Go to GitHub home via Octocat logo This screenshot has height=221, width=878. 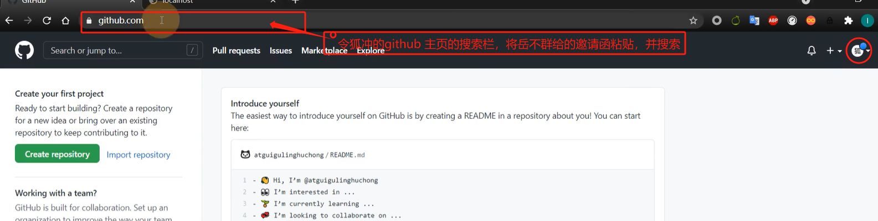click(x=24, y=50)
